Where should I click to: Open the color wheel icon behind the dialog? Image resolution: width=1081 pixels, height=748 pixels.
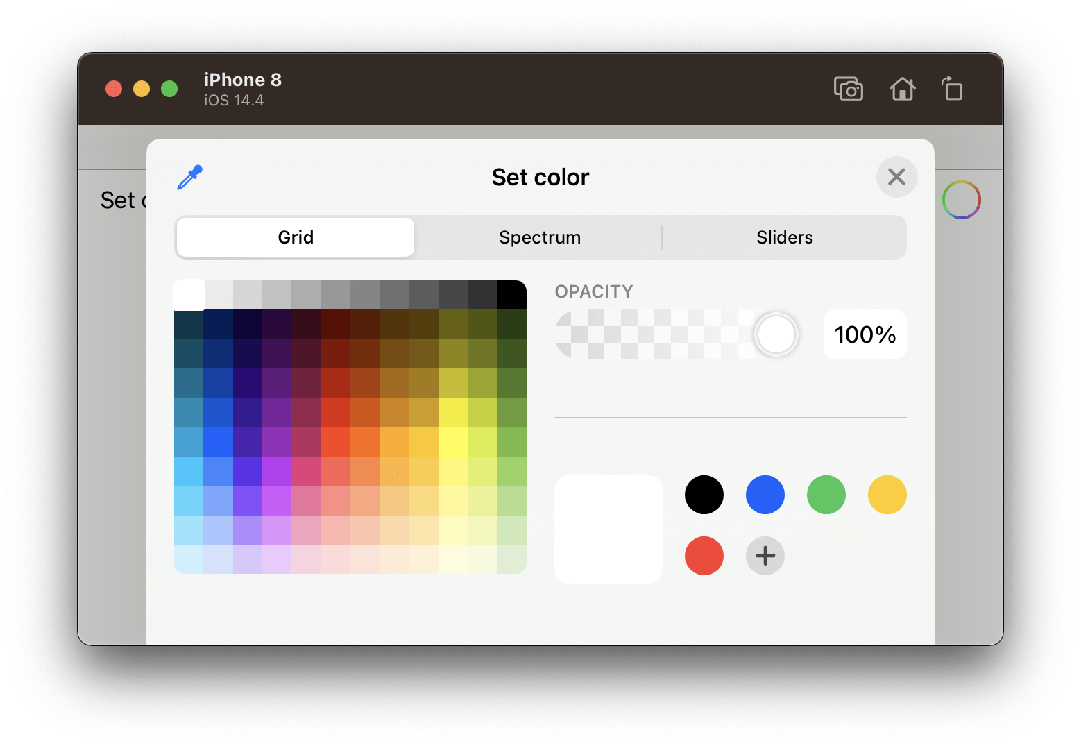(961, 200)
